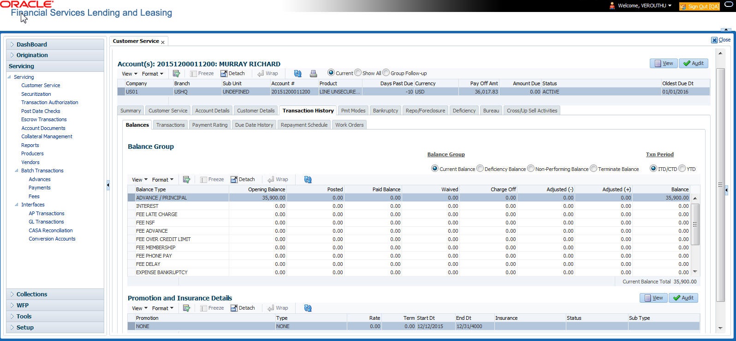Click the export icon in the account toolbar

pyautogui.click(x=176, y=73)
